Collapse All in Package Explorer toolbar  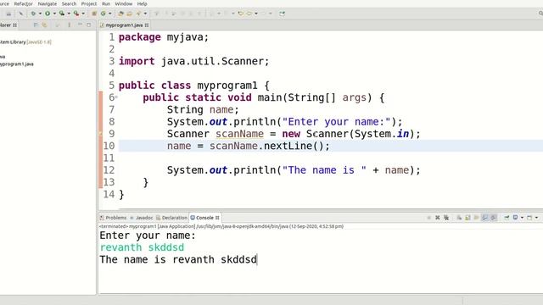pos(36,25)
